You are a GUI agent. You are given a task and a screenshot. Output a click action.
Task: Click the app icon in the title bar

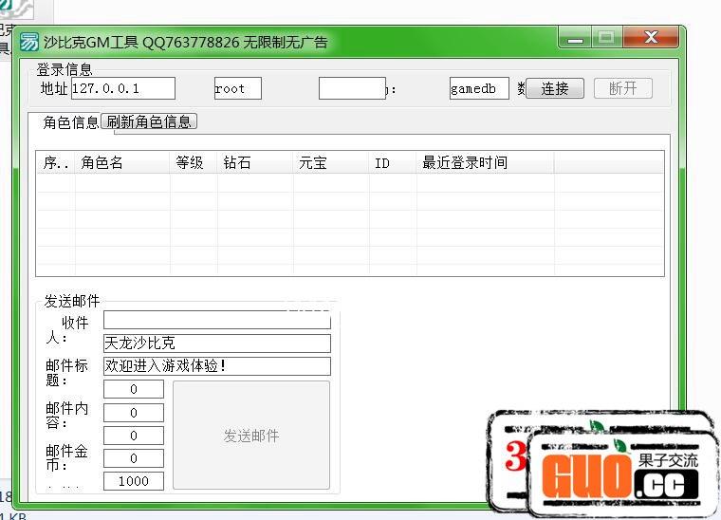click(x=29, y=42)
